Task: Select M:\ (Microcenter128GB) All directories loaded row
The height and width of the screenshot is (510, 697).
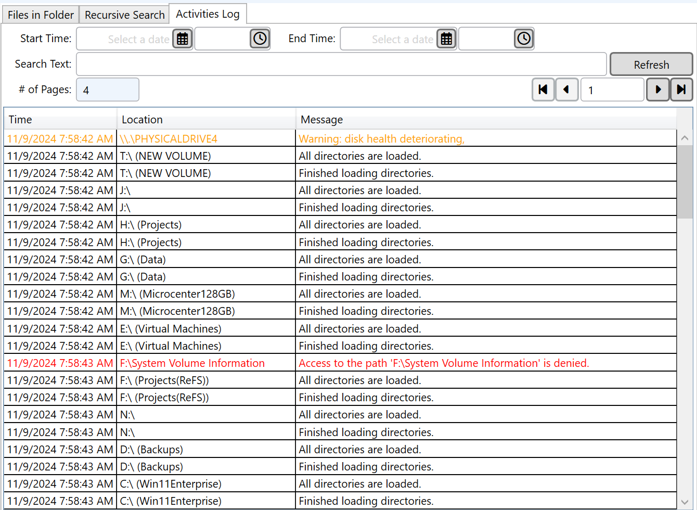Action: pos(340,294)
